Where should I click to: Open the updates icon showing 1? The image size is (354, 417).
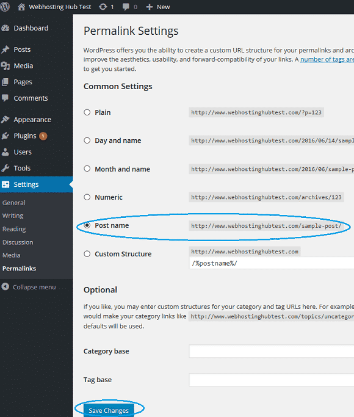click(103, 7)
